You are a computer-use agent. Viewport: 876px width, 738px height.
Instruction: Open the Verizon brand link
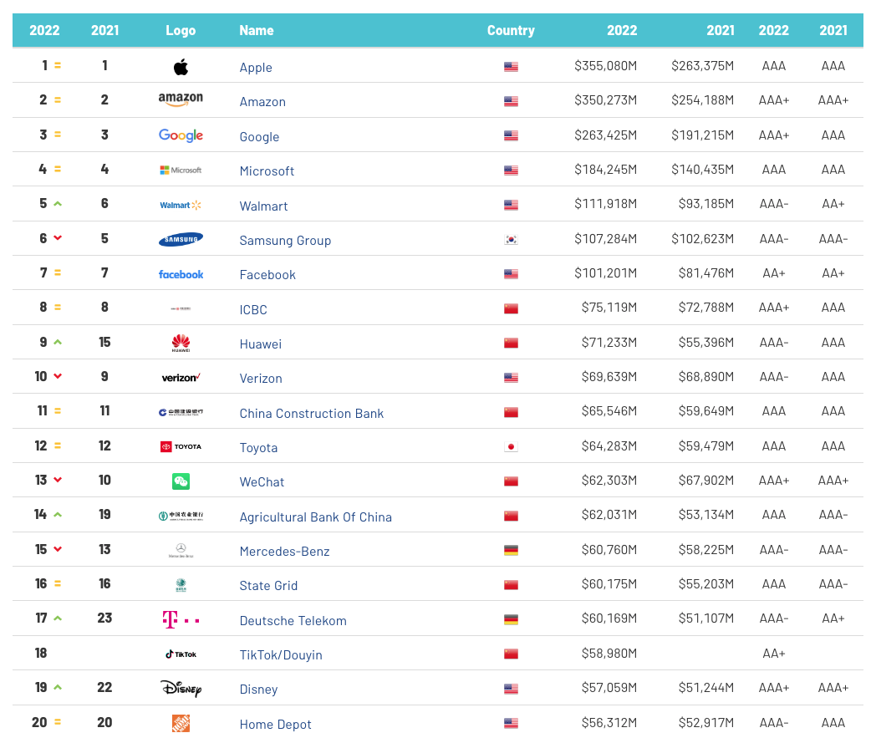[261, 379]
